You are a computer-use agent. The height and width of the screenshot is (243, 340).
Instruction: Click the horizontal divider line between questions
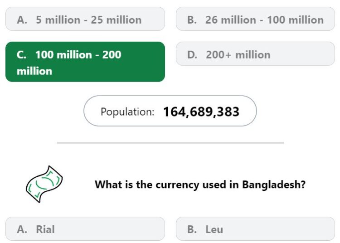(170, 143)
